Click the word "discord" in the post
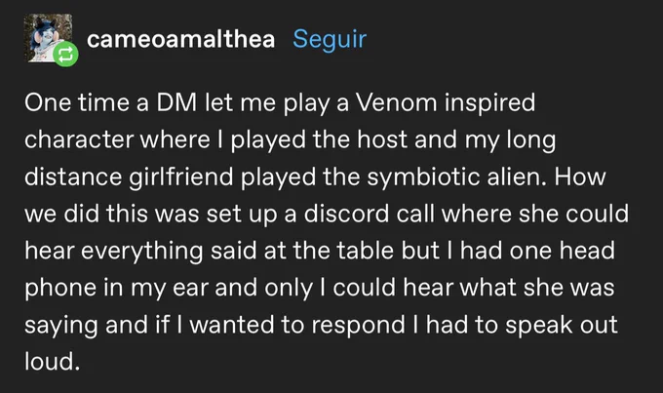 (x=346, y=214)
